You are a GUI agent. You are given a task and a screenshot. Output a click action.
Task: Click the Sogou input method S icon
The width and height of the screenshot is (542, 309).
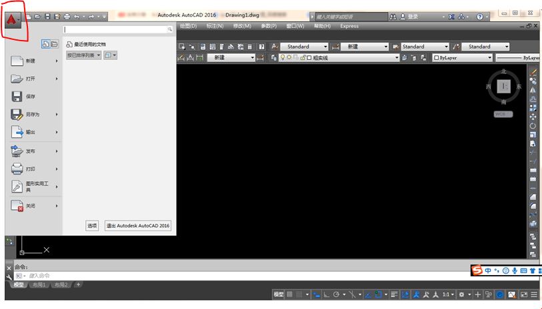(x=477, y=270)
